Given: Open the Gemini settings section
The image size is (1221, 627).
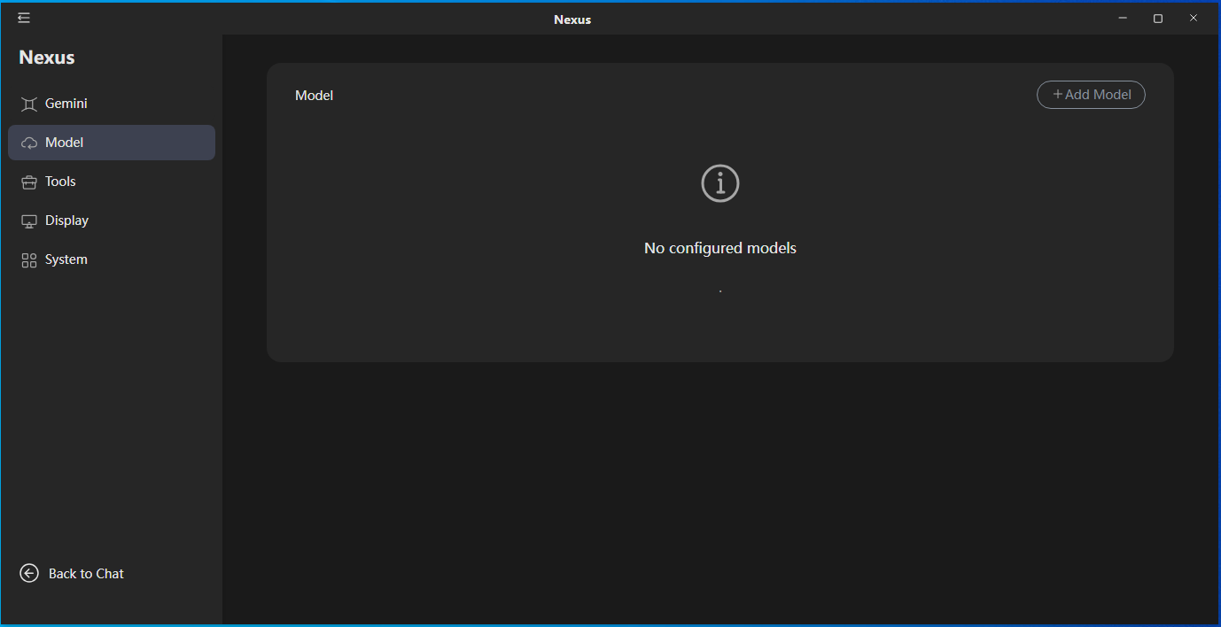Looking at the screenshot, I should [66, 103].
